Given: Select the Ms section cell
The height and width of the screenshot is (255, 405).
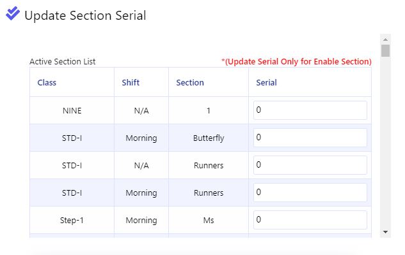Looking at the screenshot, I should pos(209,221).
